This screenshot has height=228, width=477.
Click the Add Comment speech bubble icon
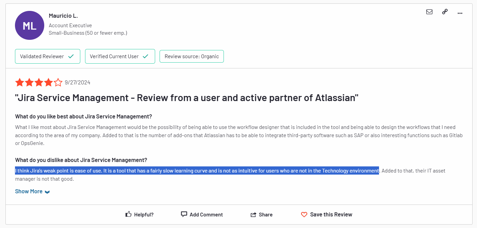tap(184, 214)
